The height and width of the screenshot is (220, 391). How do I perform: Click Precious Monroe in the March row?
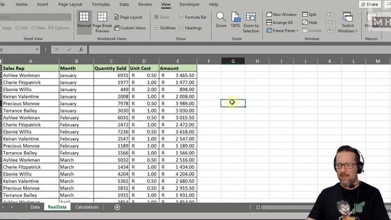[x=31, y=188]
